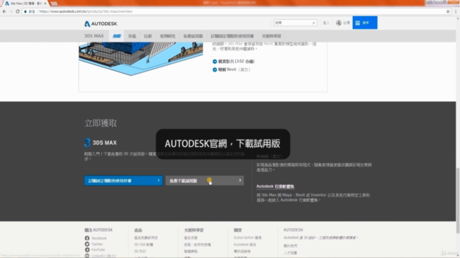Click the browser address bar URL

tap(86, 11)
